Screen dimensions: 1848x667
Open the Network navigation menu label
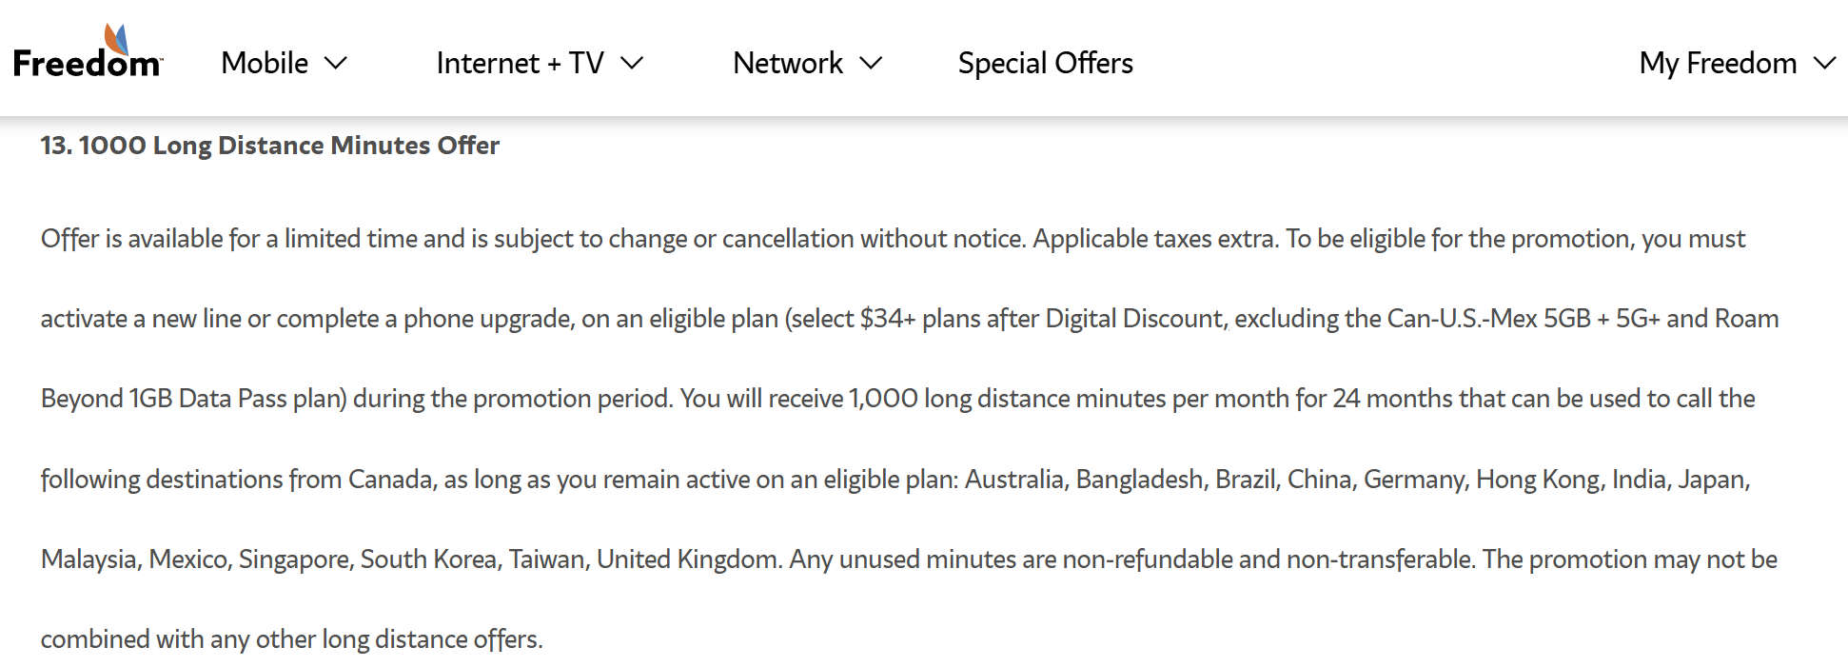[x=787, y=64]
